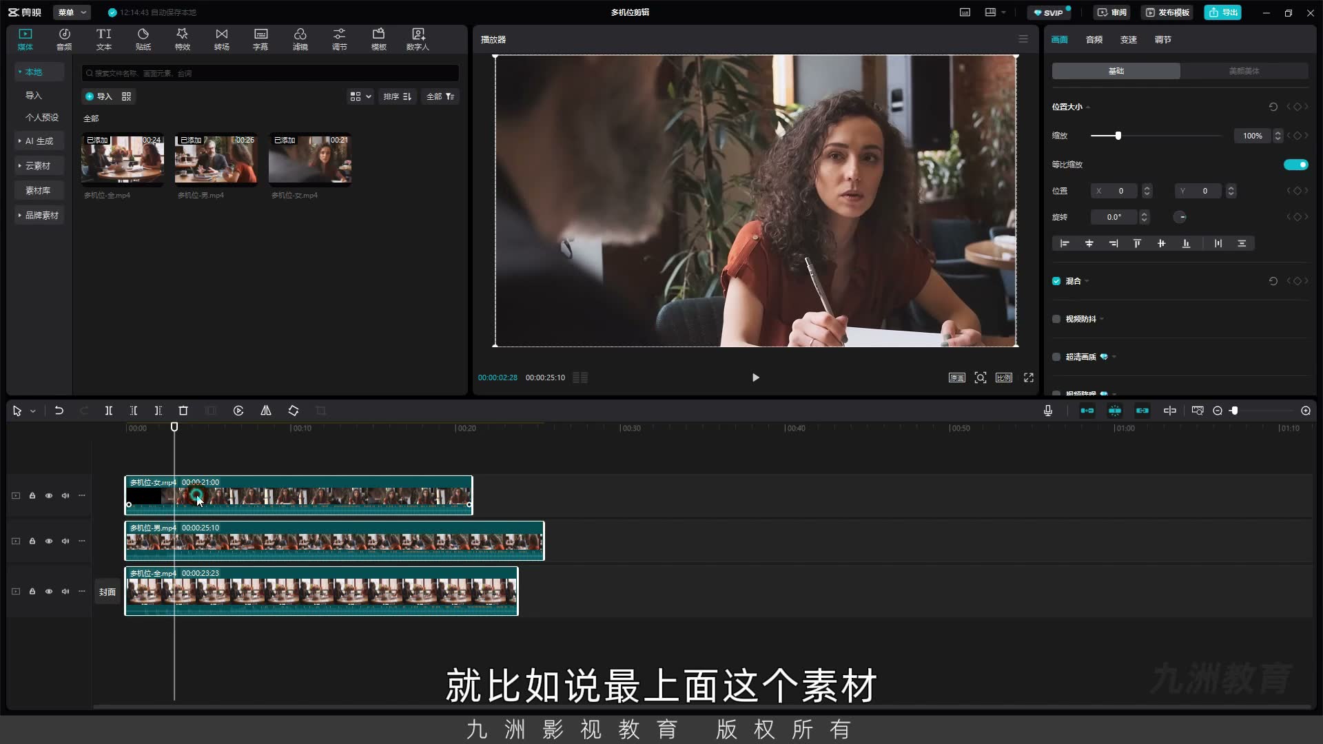Hide the 多机位-女.mp4 track with eye icon
Screen dimensions: 1323x744
click(x=49, y=495)
